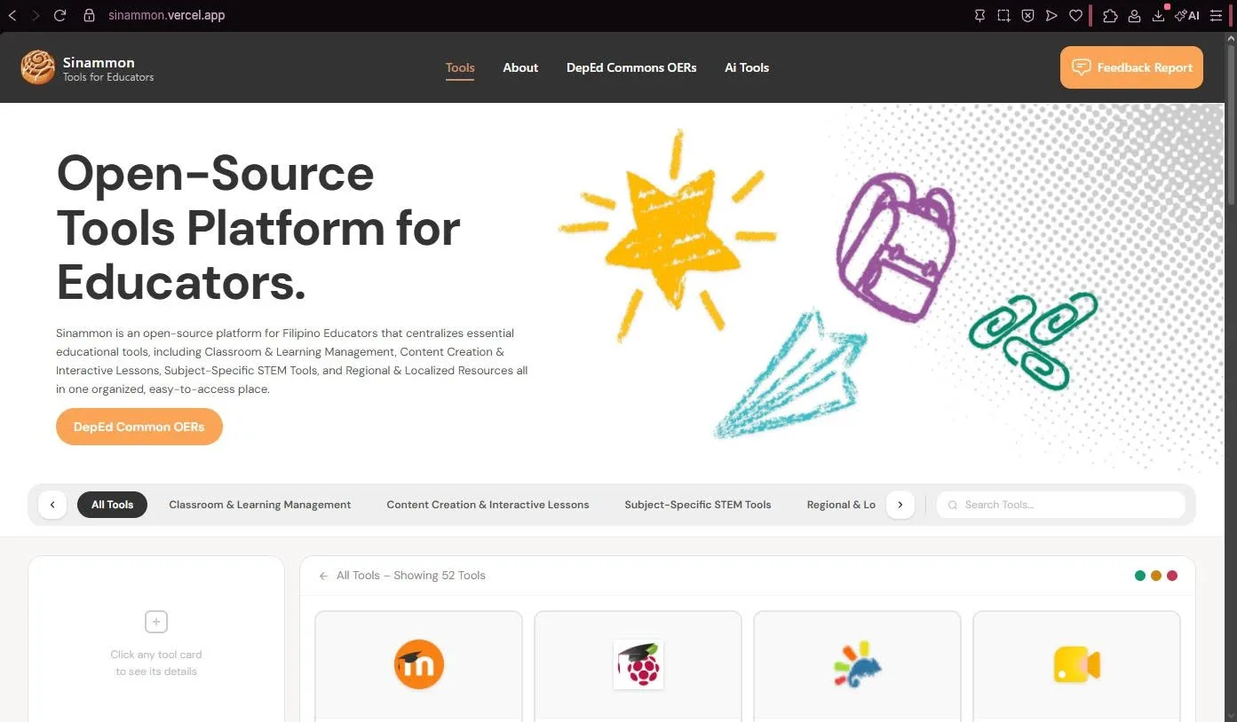Viewport: 1237px width, 722px height.
Task: Click the pin icon in browser toolbar
Action: pos(979,15)
